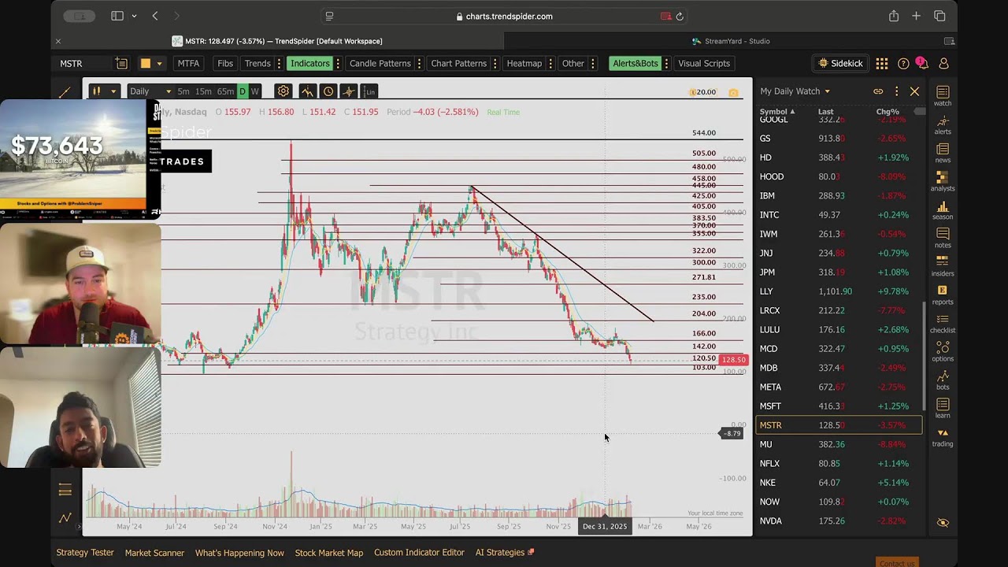Open the Custom Indicator Editor

(x=419, y=553)
